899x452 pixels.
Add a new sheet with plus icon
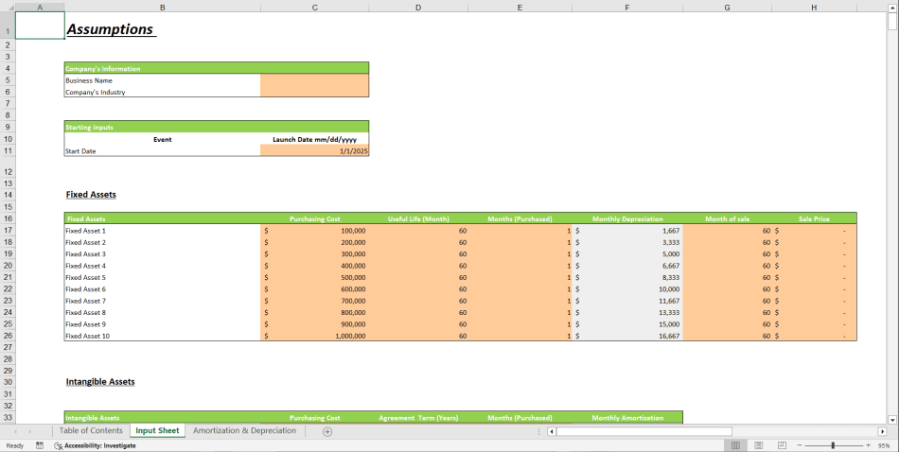pos(327,431)
